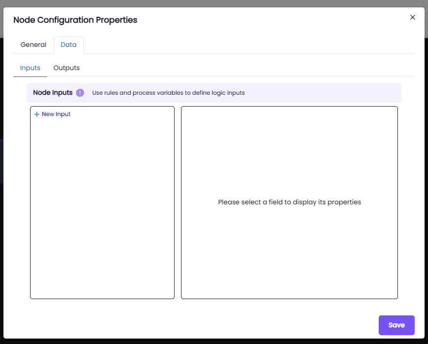The height and width of the screenshot is (344, 428).
Task: Click the 'Node Inputs' heading
Action: 53,93
